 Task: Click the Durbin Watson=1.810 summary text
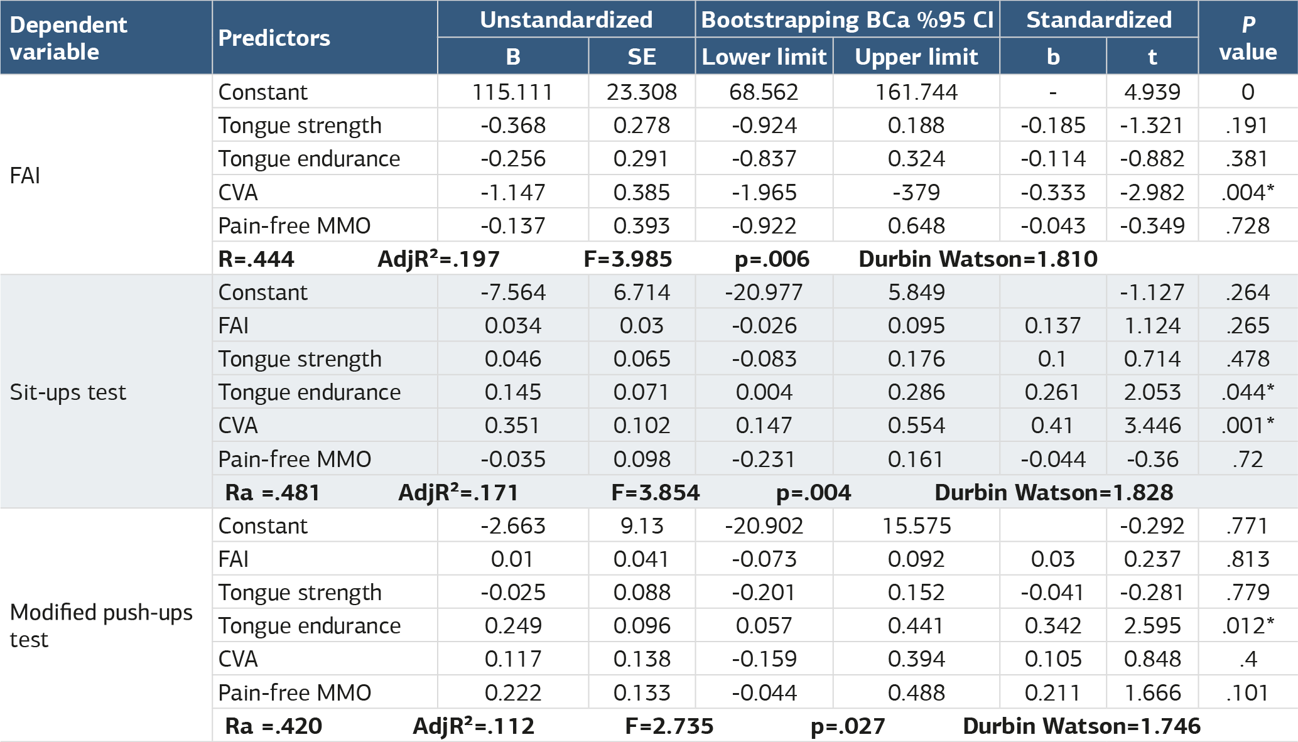click(978, 259)
